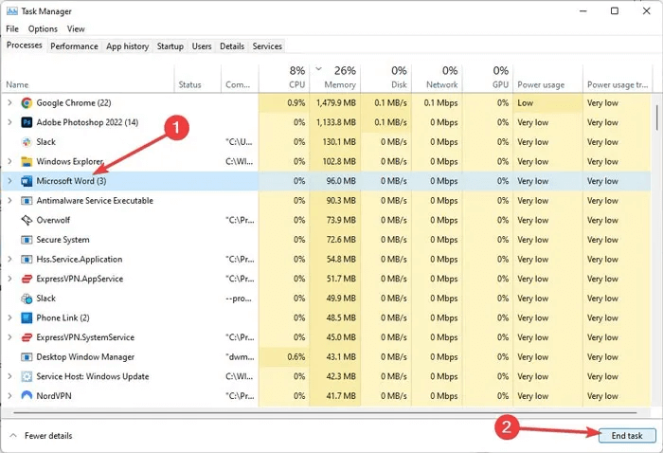
Task: Click the "Low" power usage cell
Action: [547, 102]
